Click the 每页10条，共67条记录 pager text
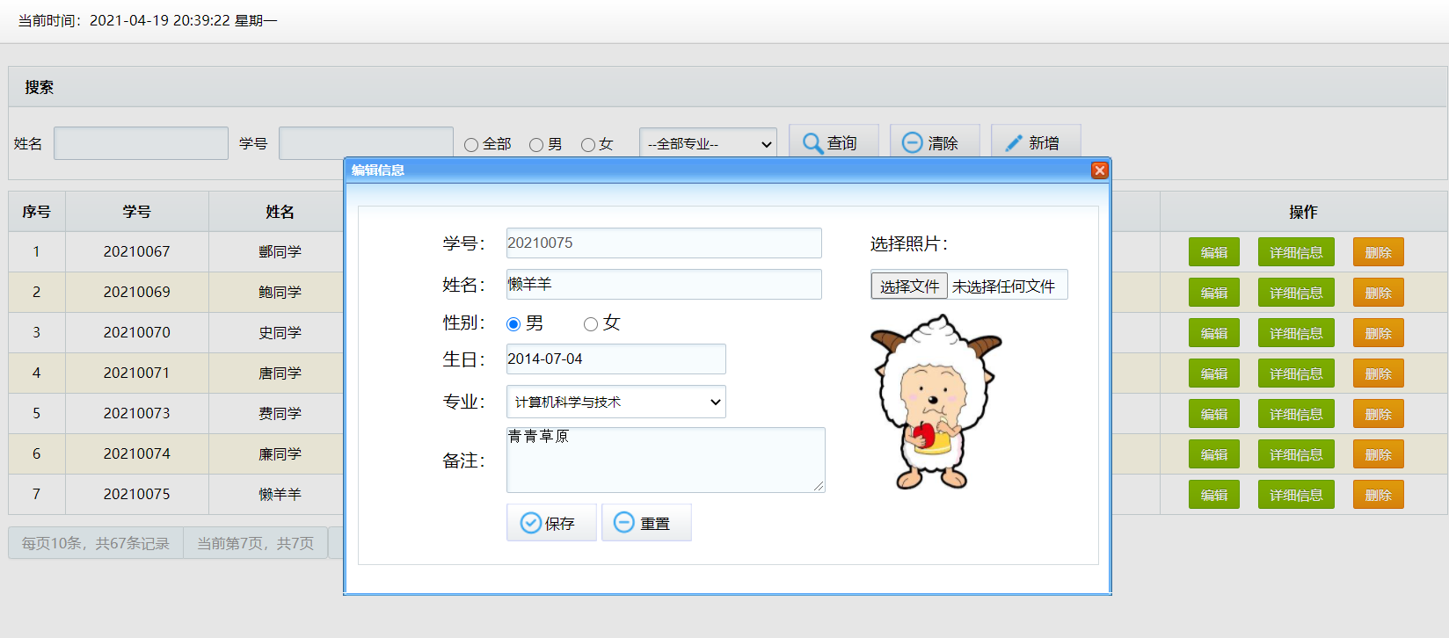The image size is (1449, 638). coord(96,544)
